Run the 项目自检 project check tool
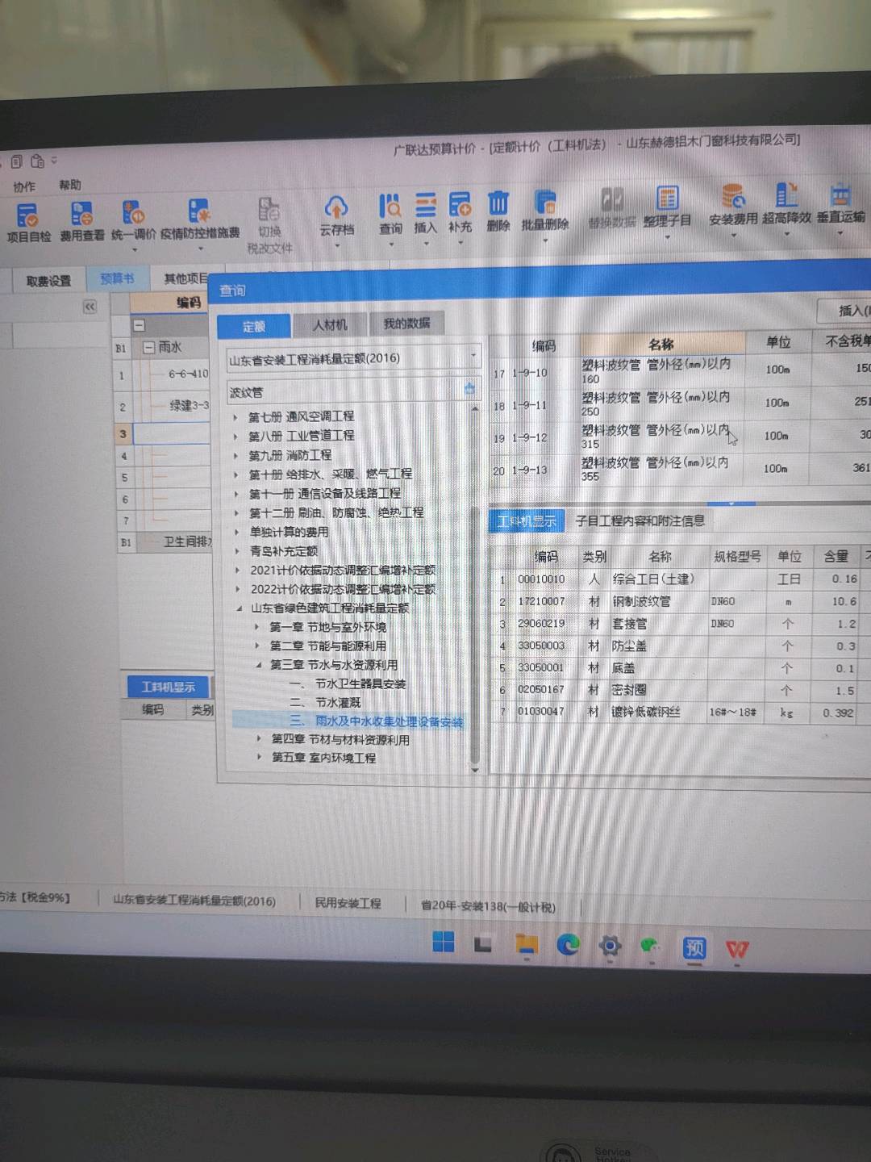 [x=27, y=222]
